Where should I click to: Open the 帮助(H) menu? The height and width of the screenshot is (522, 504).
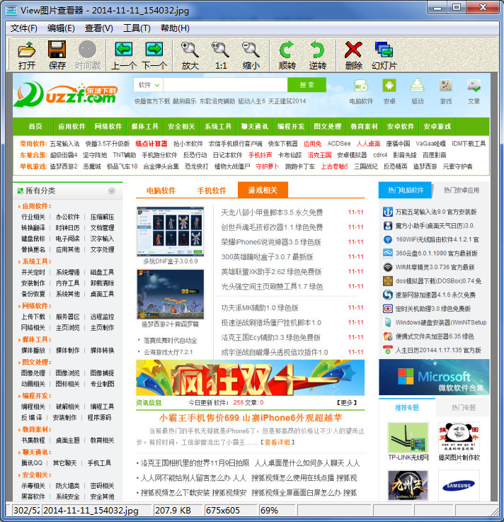point(175,28)
